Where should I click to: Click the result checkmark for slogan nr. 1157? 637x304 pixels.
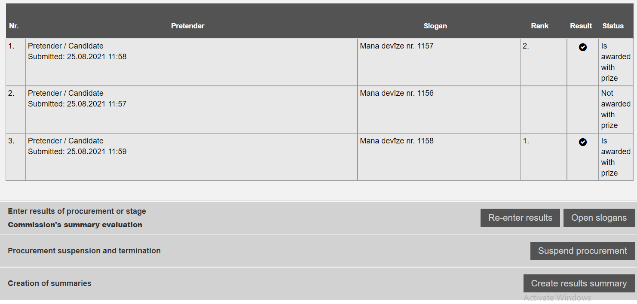point(582,47)
